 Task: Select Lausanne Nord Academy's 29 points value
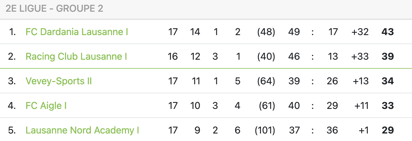[x=387, y=130]
